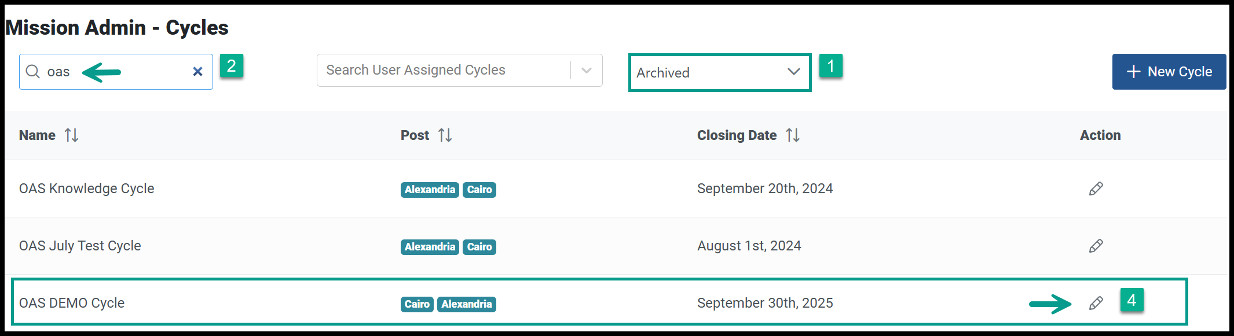Sort by Closing Date column arrows
Screen dimensions: 1234x336
tap(793, 135)
